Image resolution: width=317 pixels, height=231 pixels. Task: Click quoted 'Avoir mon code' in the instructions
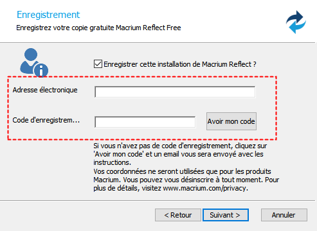pos(118,154)
